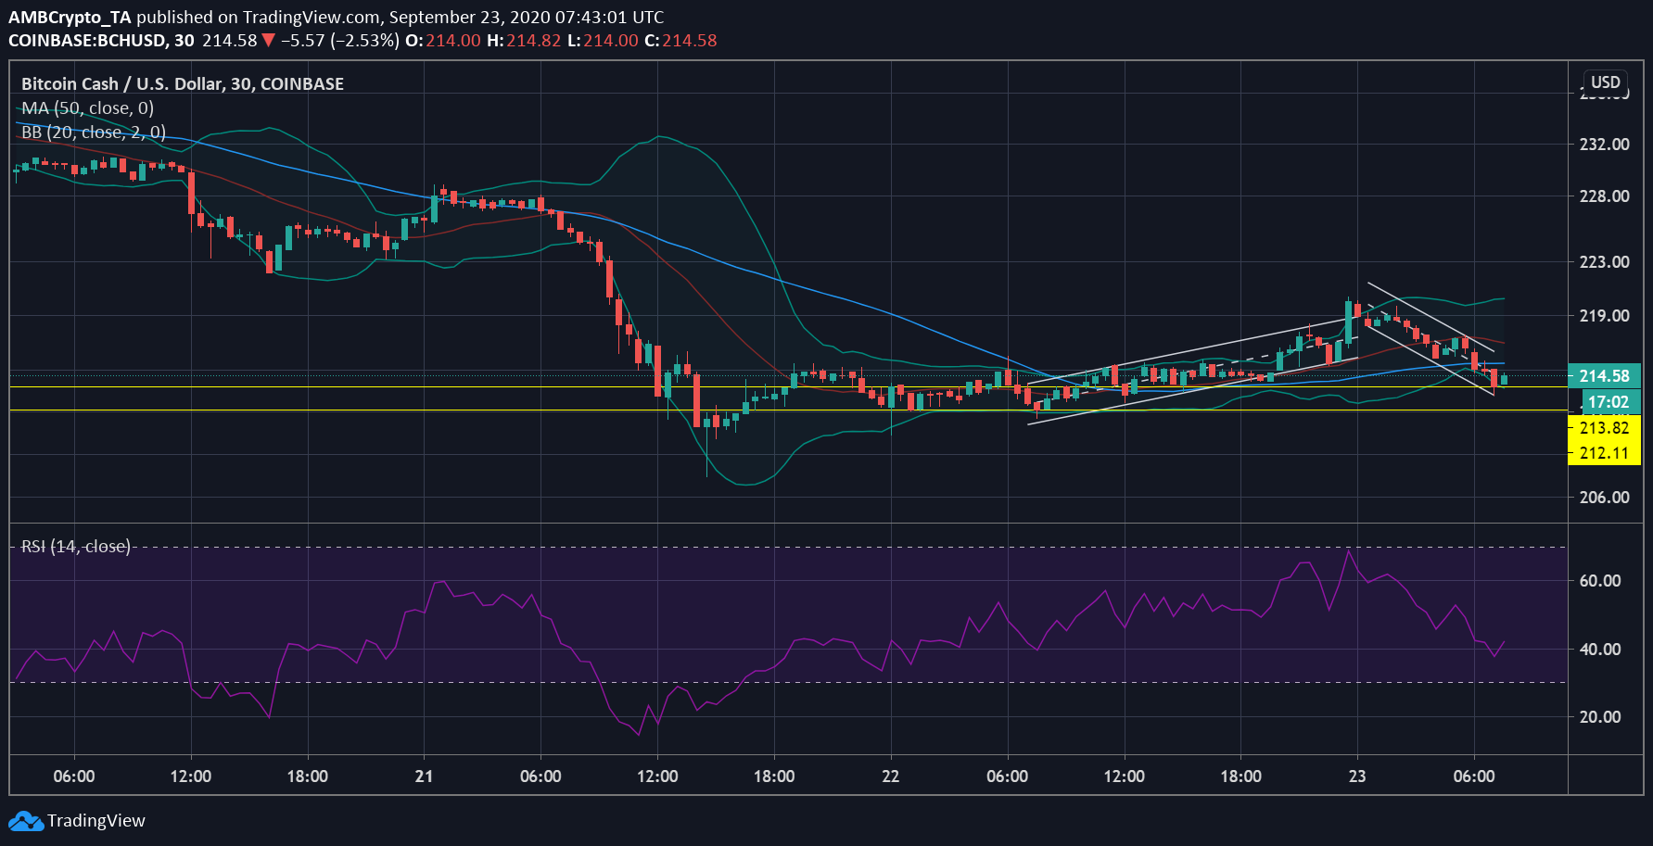Select the RSI (14, close) indicator label
Screen dimensions: 1653x846
76,546
